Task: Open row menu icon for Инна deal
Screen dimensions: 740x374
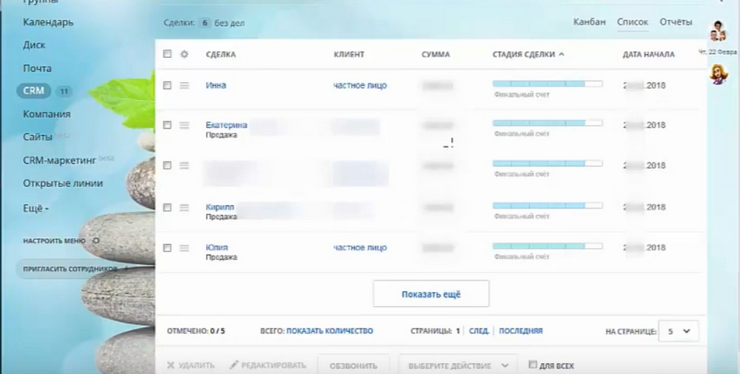Action: coord(184,85)
